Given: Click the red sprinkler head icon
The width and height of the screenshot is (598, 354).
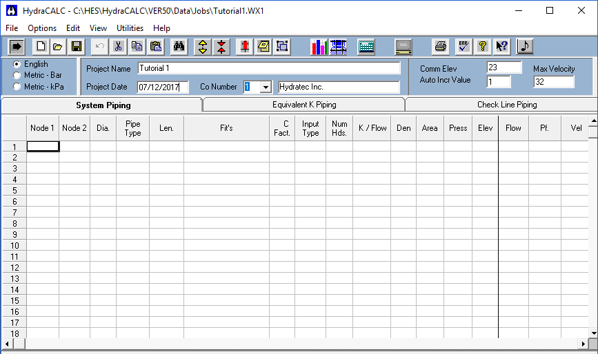Looking at the screenshot, I should (244, 47).
